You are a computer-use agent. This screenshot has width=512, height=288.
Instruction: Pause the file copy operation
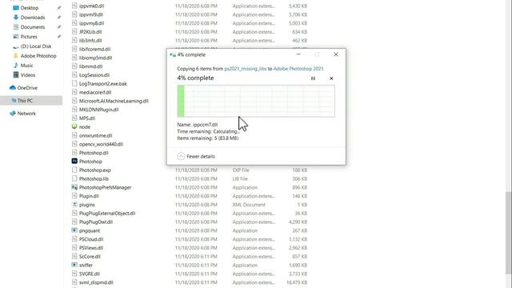[x=313, y=78]
